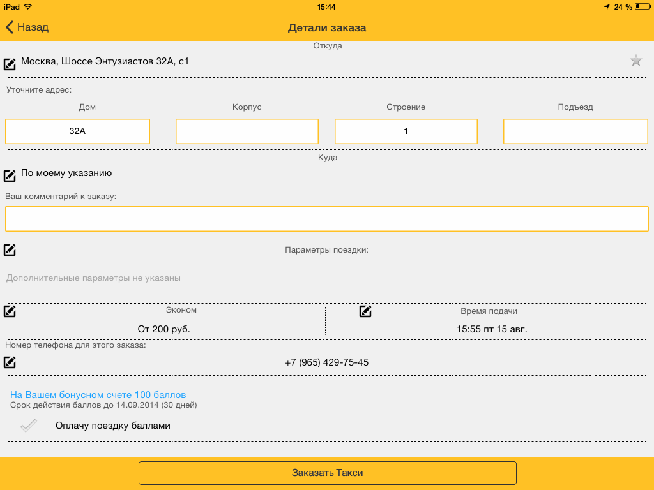Tap the pickup time 15:55 пт 15 авг.
654x490 pixels.
tap(491, 329)
